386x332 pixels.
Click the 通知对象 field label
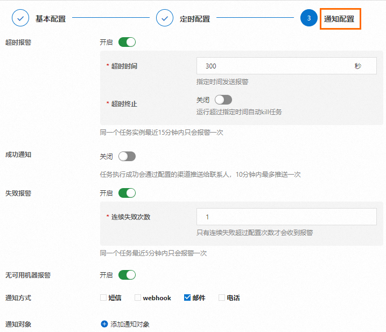coord(18,324)
